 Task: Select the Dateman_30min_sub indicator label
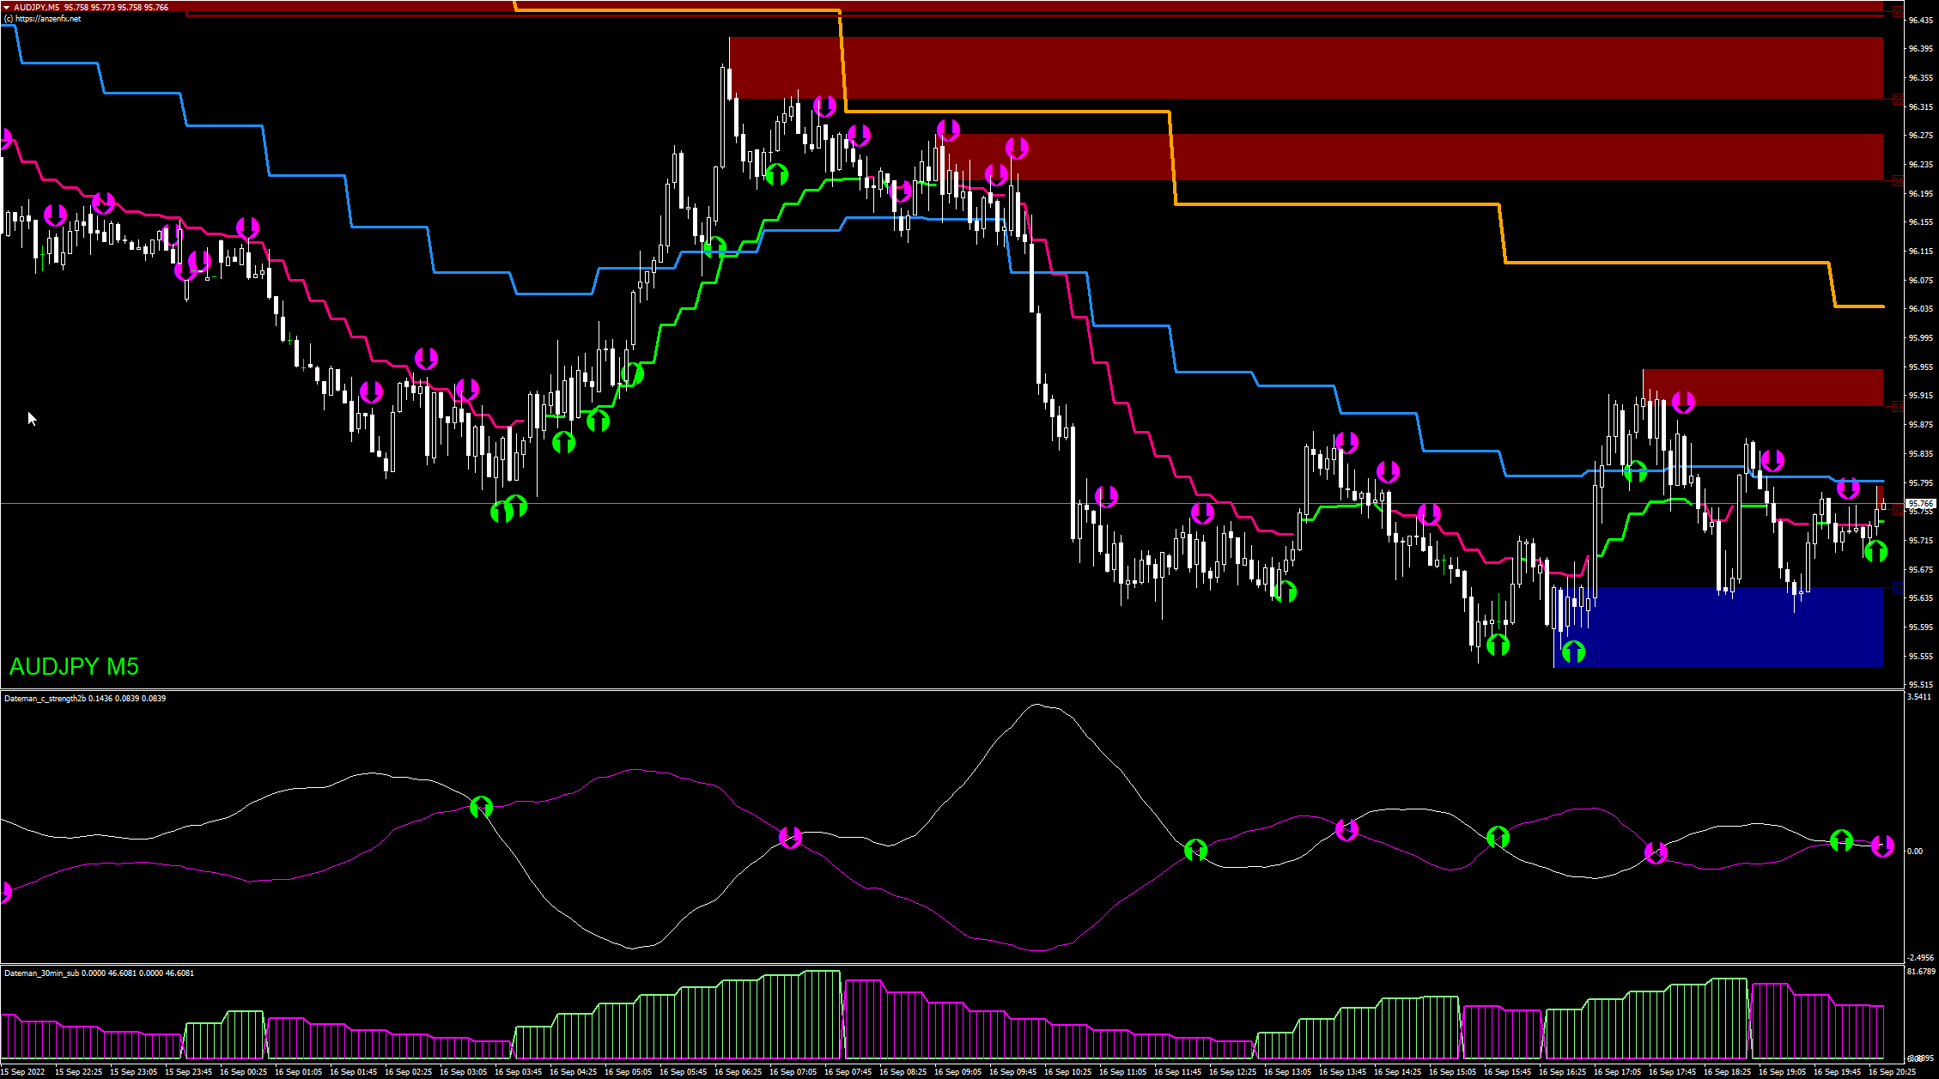tap(41, 973)
